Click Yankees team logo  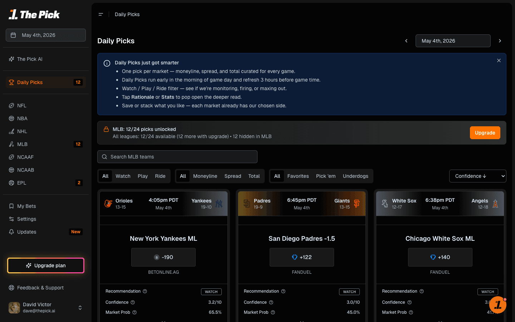click(219, 204)
